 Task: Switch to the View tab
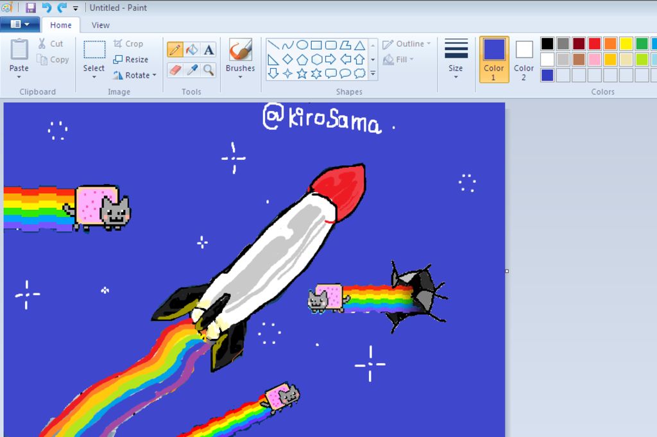(101, 25)
